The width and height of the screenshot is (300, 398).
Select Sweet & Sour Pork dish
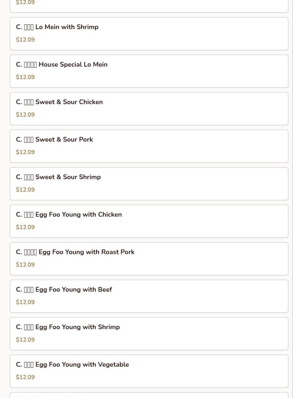(x=55, y=140)
